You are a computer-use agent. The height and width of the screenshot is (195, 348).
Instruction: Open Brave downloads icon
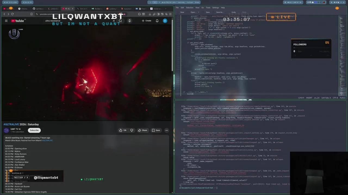point(150,14)
